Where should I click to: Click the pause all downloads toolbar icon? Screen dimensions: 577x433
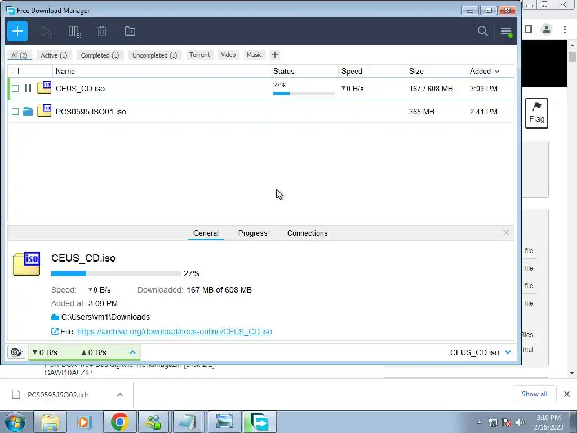(75, 32)
